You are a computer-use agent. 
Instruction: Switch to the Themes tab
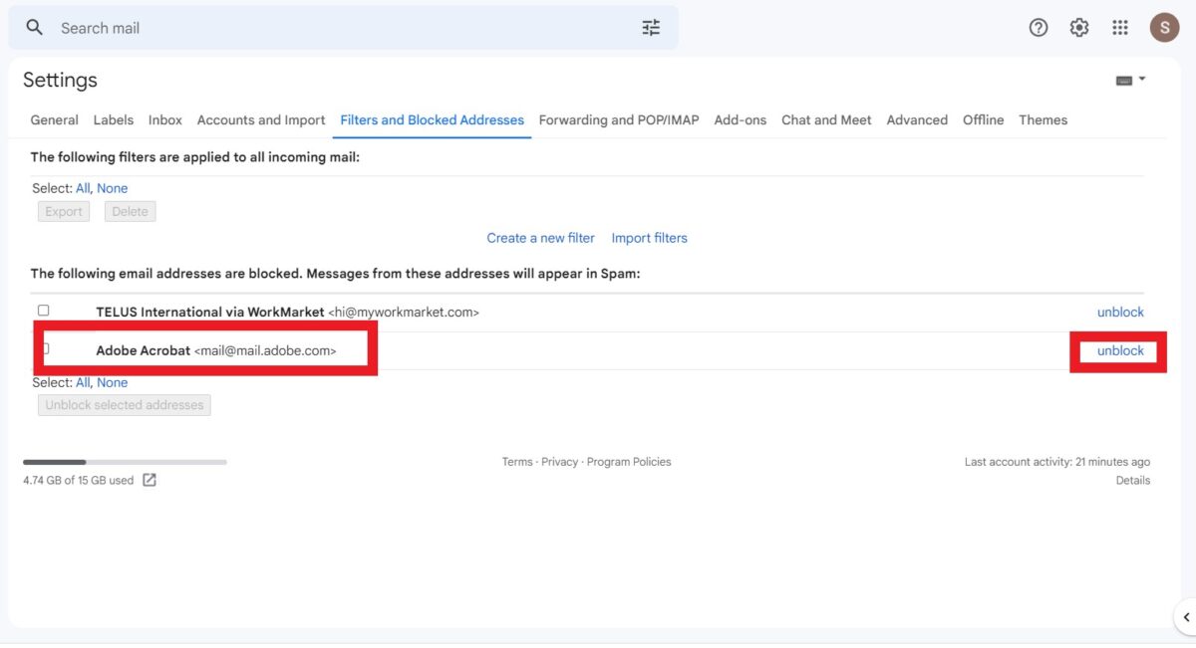click(1044, 119)
